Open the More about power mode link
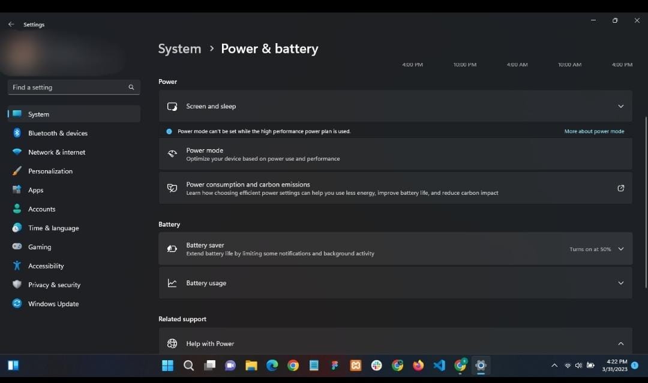 [594, 131]
